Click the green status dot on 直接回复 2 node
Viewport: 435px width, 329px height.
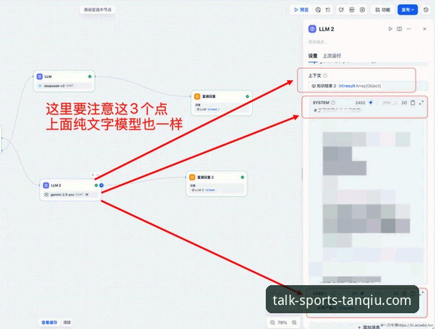(x=243, y=177)
